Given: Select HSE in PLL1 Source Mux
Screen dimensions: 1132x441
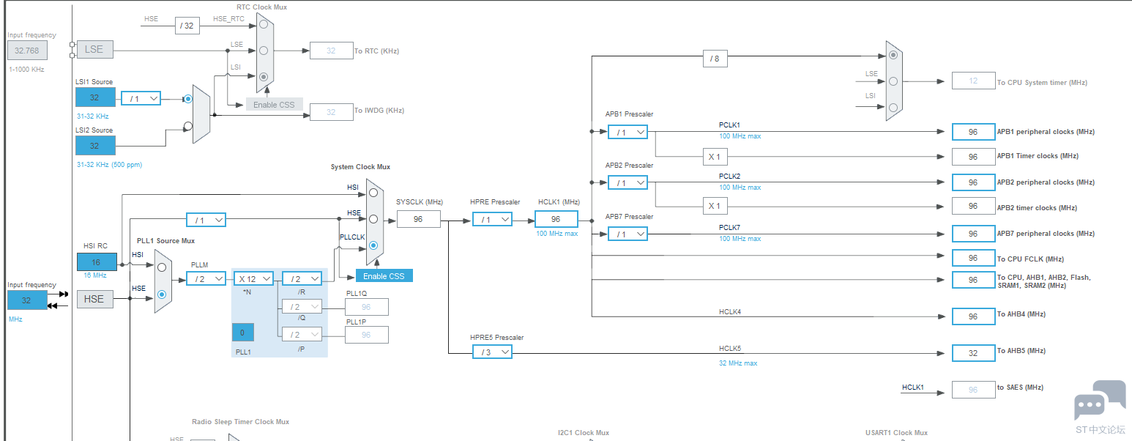Looking at the screenshot, I should point(162,294).
